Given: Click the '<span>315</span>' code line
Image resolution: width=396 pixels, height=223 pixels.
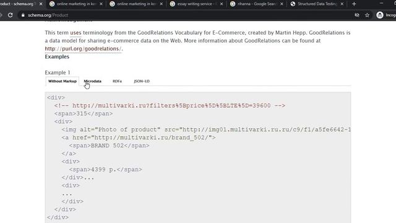Looking at the screenshot, I should pos(84,114).
